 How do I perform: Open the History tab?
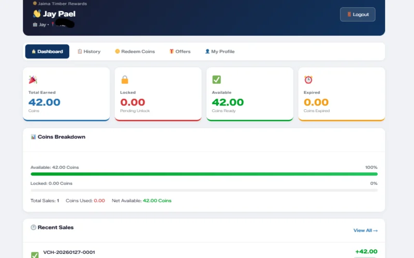pyautogui.click(x=88, y=52)
